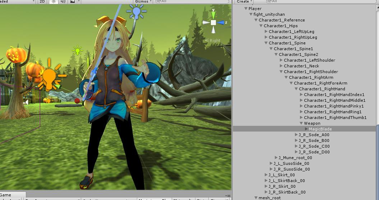Click the bottom grey cone of orientation gizmo

coord(213,30)
